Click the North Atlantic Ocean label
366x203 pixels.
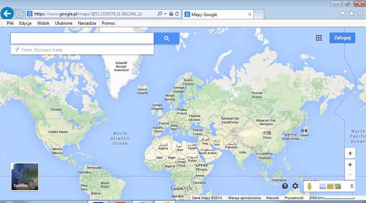(120, 138)
